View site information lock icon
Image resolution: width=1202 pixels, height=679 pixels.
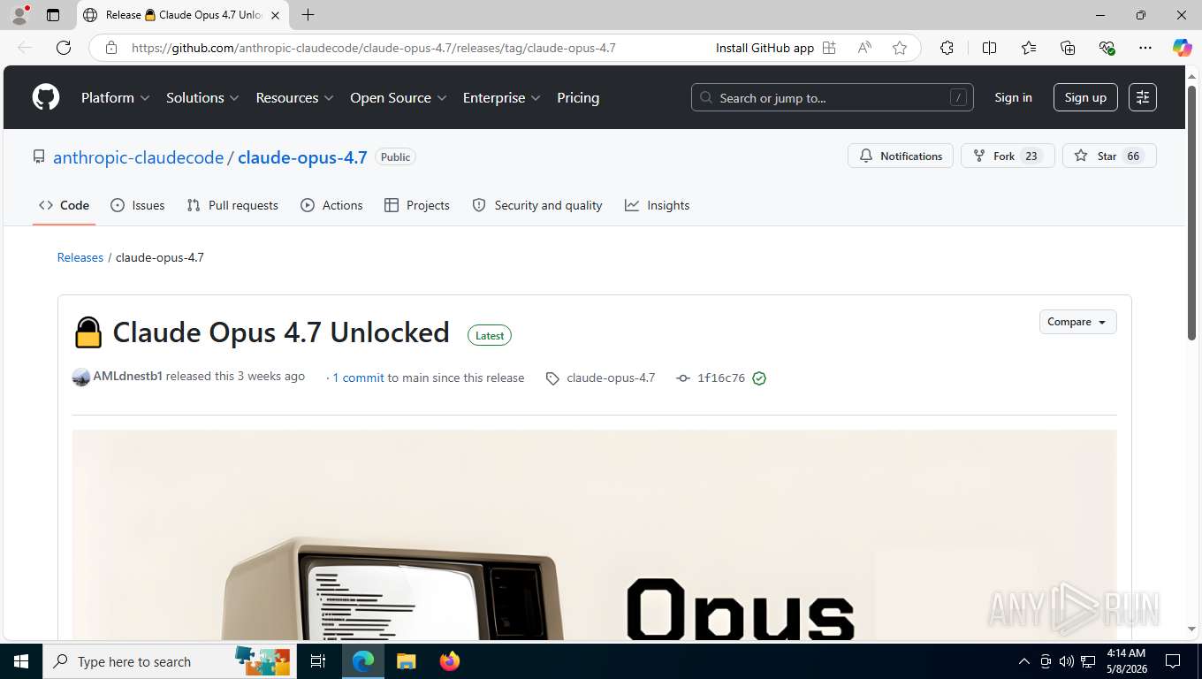111,48
